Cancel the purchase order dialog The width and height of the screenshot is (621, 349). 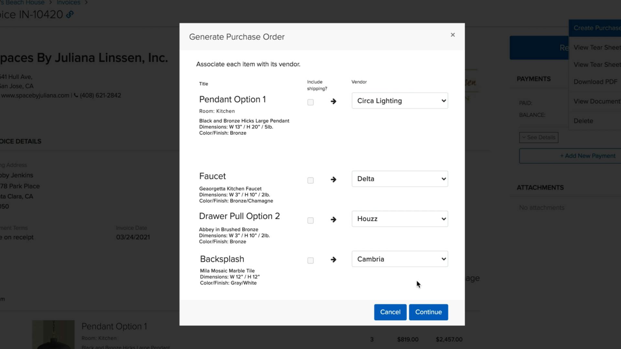click(390, 312)
